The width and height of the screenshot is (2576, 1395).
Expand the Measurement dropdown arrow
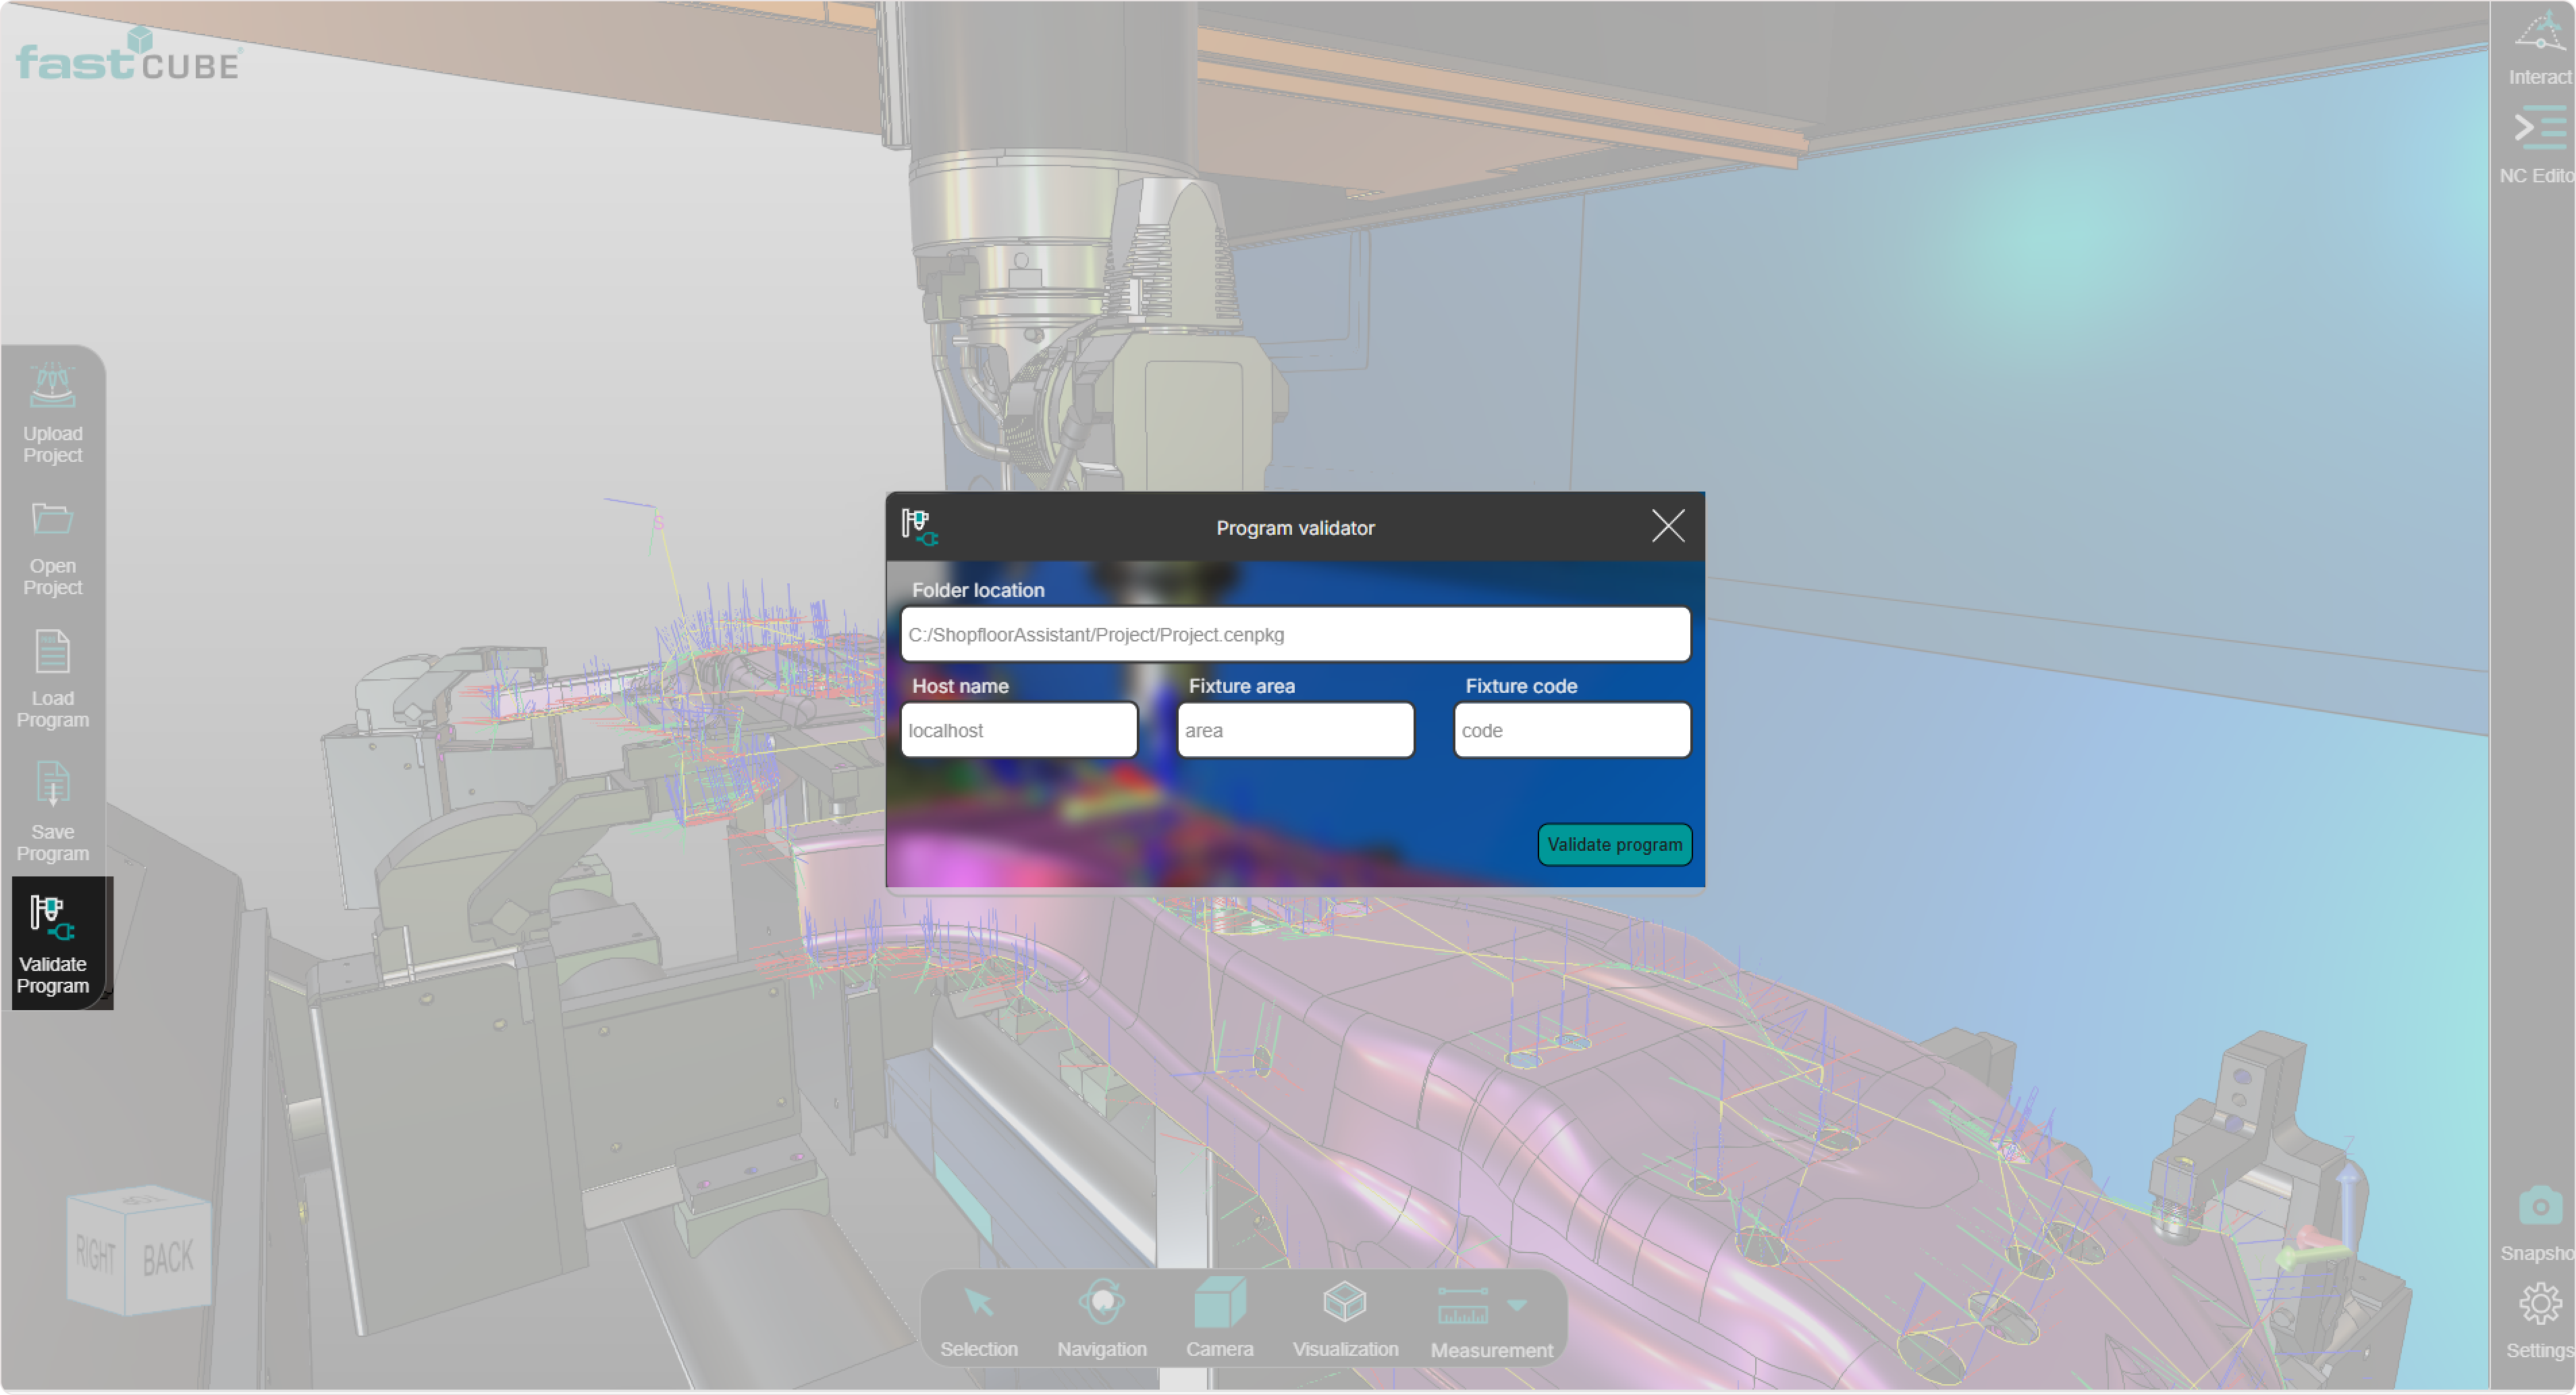pos(1517,1305)
